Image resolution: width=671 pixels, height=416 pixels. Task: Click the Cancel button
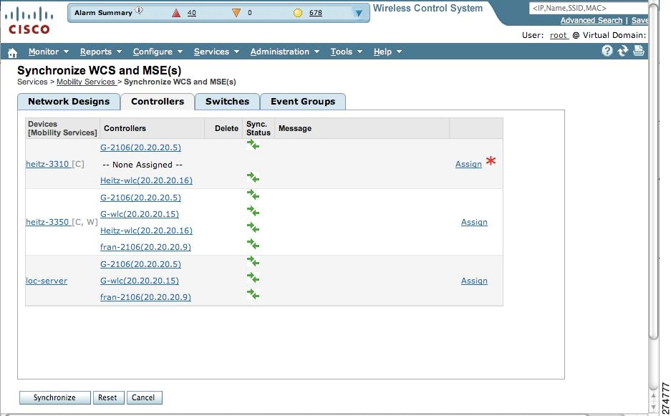click(x=143, y=397)
